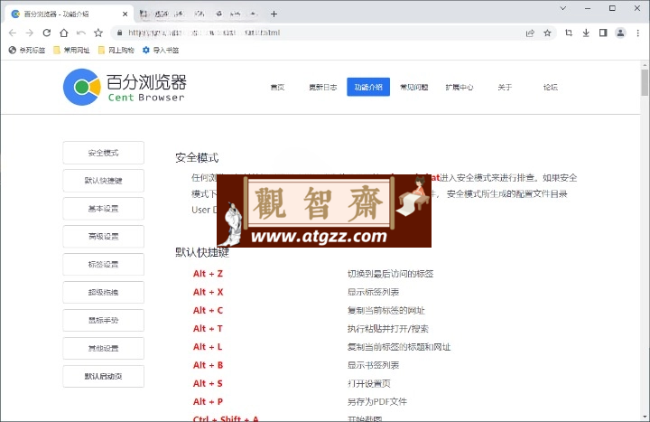650x422 pixels.
Task: Click the 基本设置 sidebar button
Action: pos(103,209)
